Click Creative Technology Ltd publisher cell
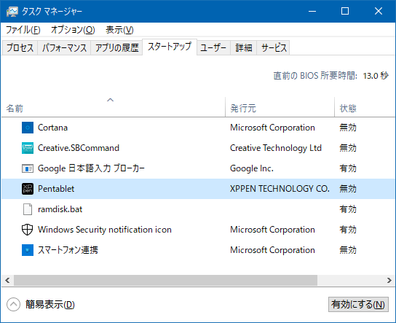The width and height of the screenshot is (396, 323). pos(276,148)
